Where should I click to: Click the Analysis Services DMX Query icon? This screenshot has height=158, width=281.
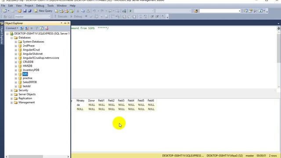tap(66, 11)
